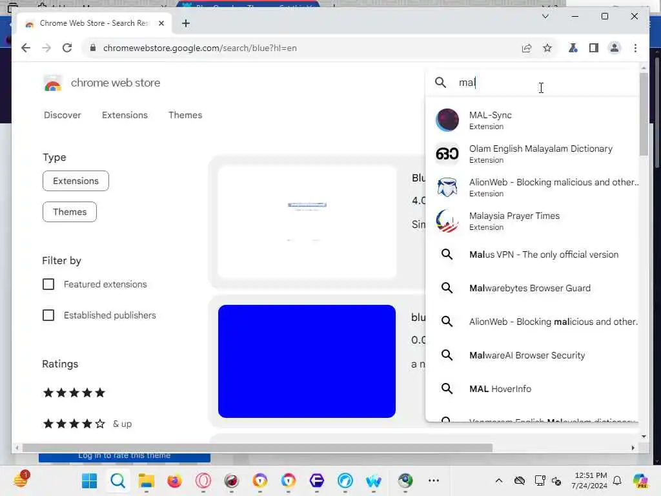This screenshot has height=496, width=661.
Task: Open the Windows Start menu
Action: click(89, 480)
